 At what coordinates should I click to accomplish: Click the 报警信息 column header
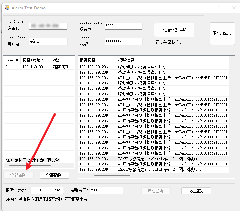[x=169, y=60]
